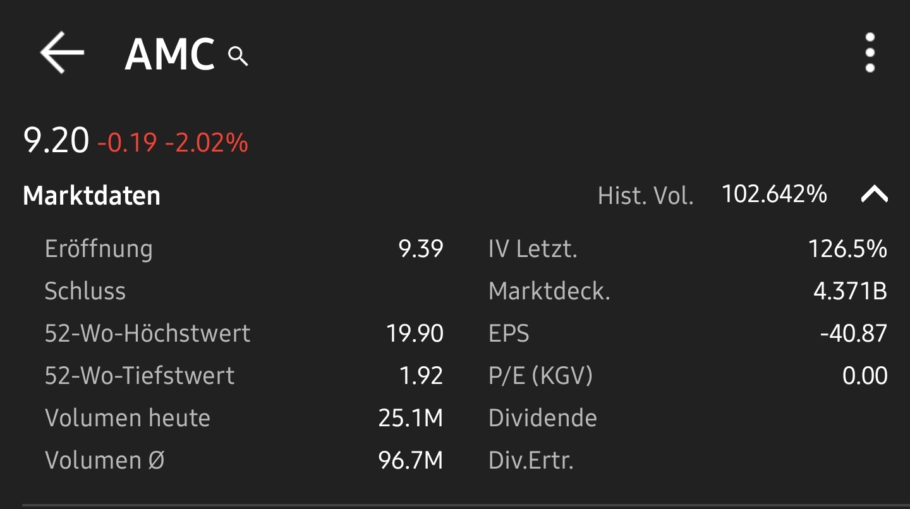Tap the Marktdaten section header
Screen dimensions: 910x509
[x=92, y=196]
